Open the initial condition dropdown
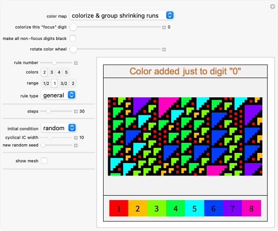This screenshot has height=231, width=278. point(58,128)
